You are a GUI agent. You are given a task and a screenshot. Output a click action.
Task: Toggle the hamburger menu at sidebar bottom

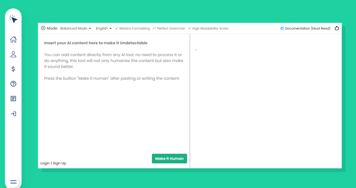pyautogui.click(x=14, y=182)
